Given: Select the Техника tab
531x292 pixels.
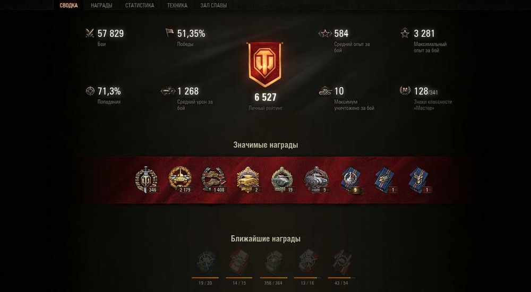Looking at the screenshot, I should [177, 5].
